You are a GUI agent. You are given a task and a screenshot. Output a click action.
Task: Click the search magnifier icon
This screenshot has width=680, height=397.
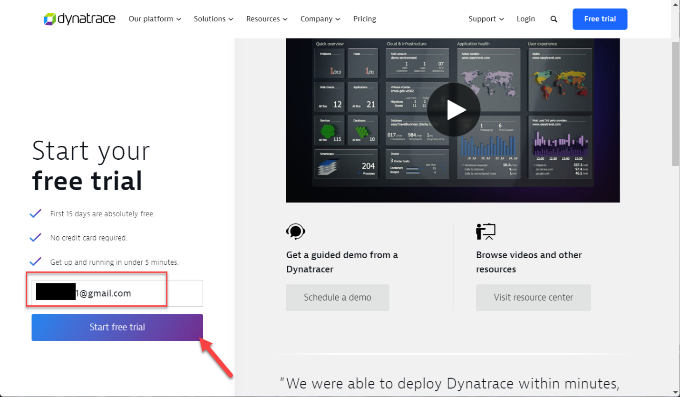(x=554, y=19)
